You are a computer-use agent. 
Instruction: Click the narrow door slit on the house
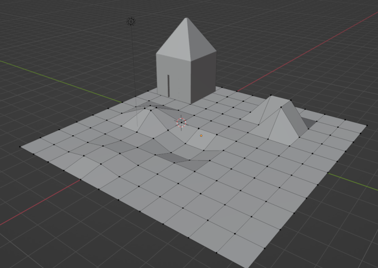coord(168,86)
